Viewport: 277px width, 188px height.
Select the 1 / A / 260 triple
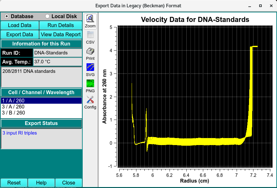coord(41,101)
